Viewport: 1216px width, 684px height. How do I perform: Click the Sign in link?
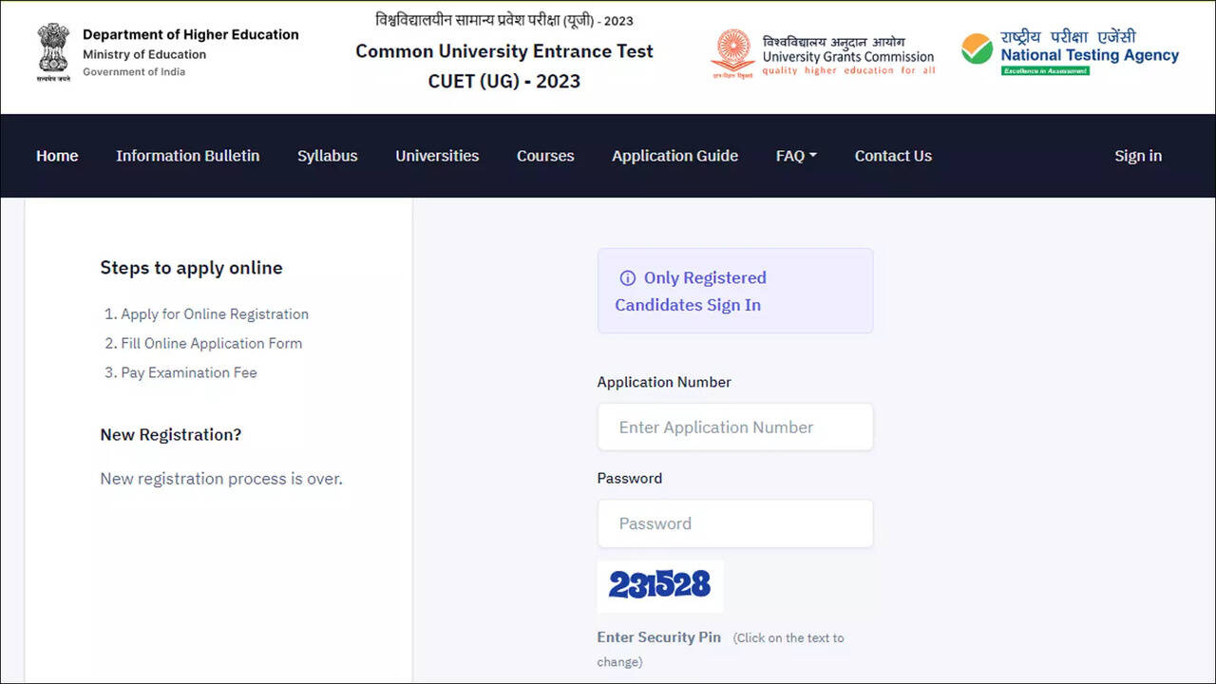pos(1138,156)
